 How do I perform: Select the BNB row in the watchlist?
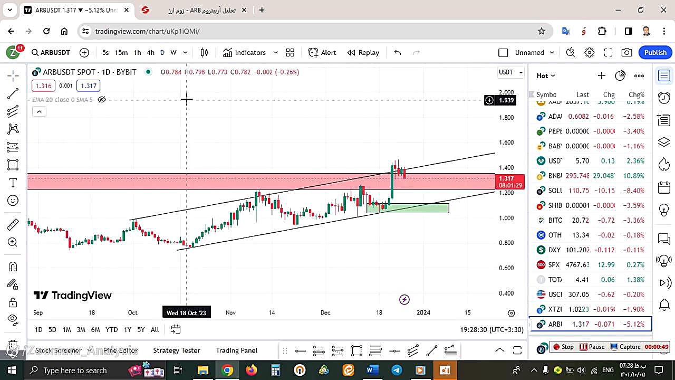(x=590, y=176)
